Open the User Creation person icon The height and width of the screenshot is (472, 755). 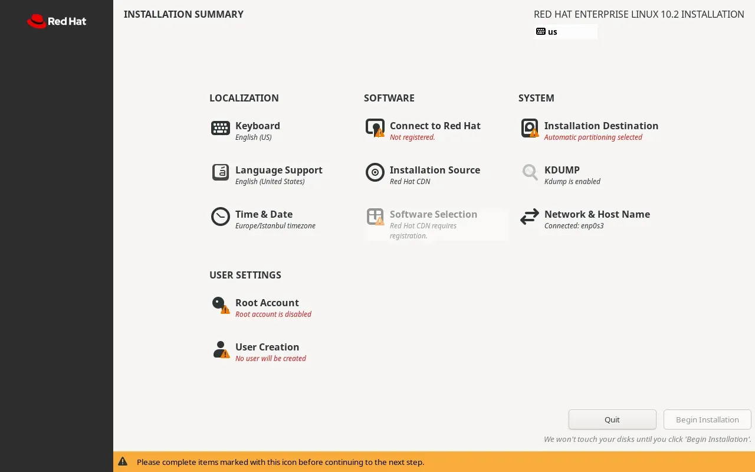(x=221, y=349)
